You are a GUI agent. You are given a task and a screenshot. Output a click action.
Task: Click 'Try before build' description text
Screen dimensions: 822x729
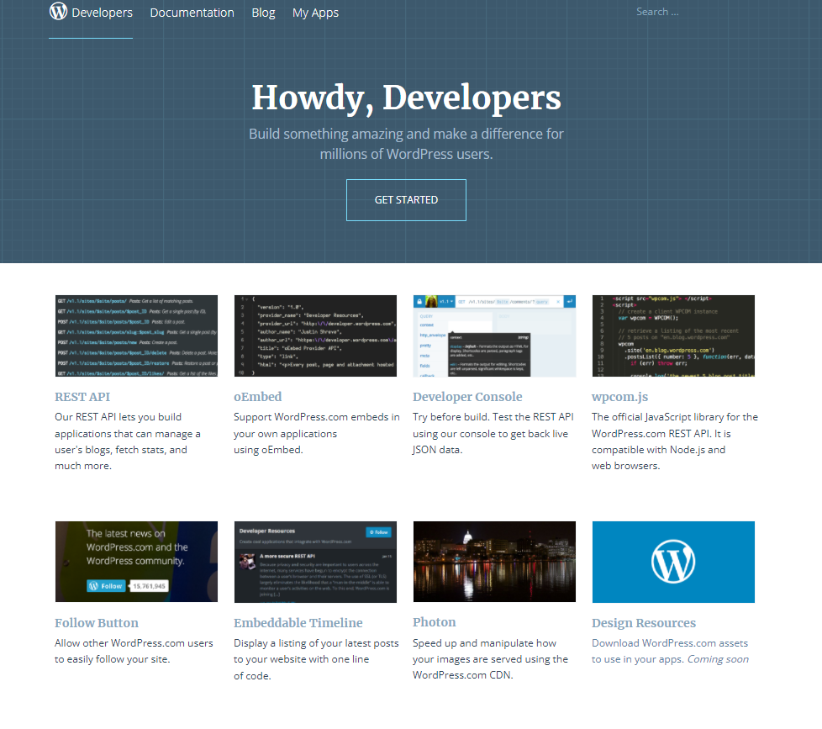(493, 433)
